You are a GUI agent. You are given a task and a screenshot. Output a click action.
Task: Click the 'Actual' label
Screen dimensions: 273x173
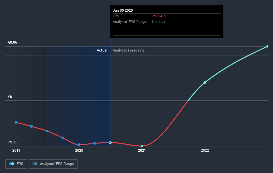click(x=102, y=50)
